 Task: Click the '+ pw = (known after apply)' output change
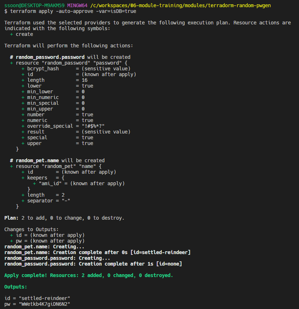[47, 241]
